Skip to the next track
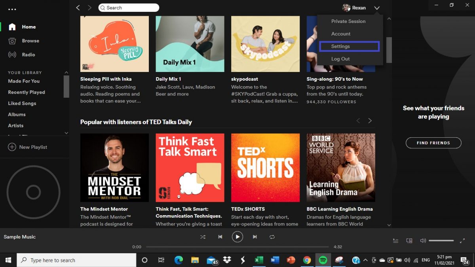Image resolution: width=475 pixels, height=267 pixels. [x=255, y=237]
